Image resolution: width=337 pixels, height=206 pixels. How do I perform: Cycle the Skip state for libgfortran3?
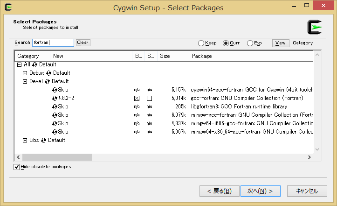[x=55, y=107]
